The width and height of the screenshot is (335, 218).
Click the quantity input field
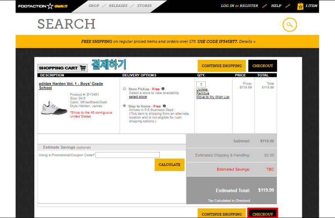(x=201, y=84)
